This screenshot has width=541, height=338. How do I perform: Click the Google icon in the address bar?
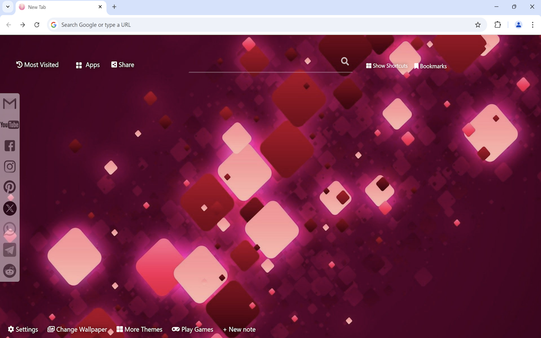tap(54, 25)
